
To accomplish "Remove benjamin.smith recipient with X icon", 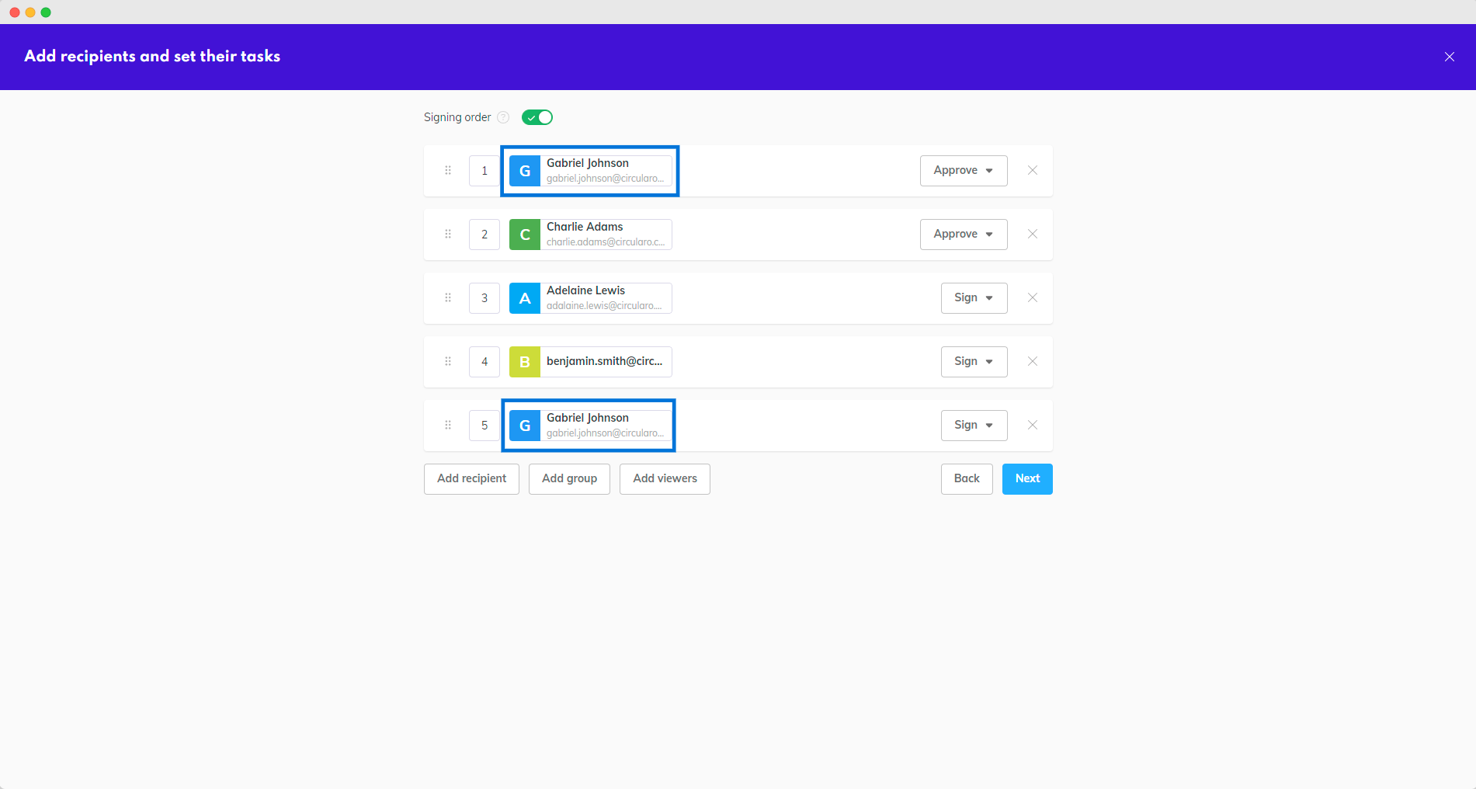I will coord(1032,361).
